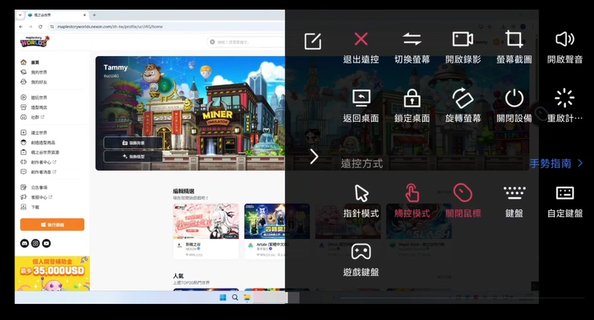The height and width of the screenshot is (320, 594).
Task: Open the Windows Start menu
Action: click(223, 298)
